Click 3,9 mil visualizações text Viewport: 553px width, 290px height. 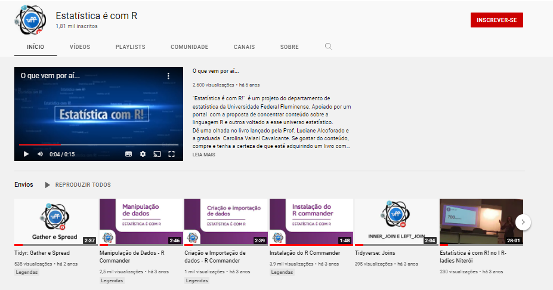coord(291,264)
